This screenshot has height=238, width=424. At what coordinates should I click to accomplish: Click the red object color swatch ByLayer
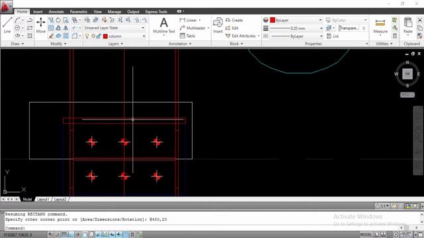coord(272,20)
